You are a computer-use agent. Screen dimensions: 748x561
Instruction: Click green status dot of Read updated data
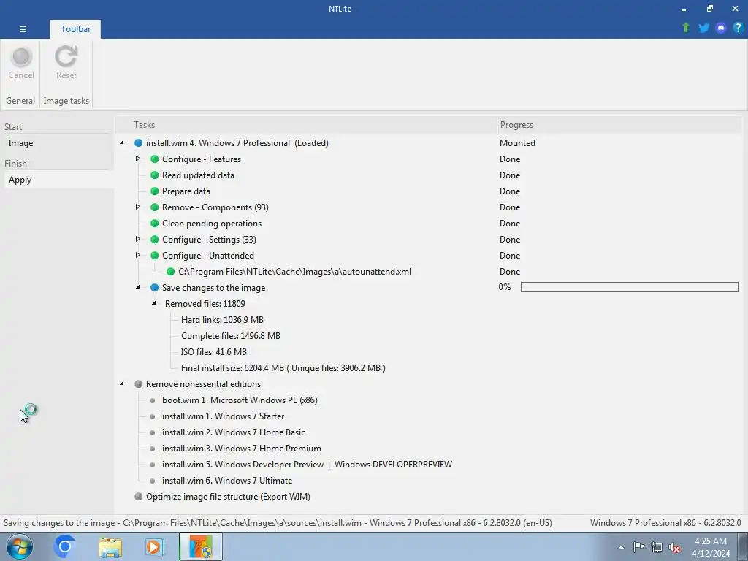click(x=155, y=175)
